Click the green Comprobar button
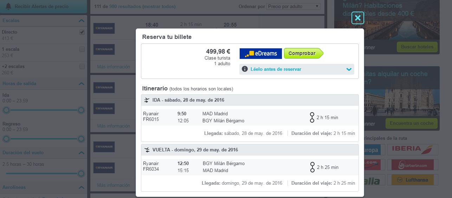The width and height of the screenshot is (452, 198). pyautogui.click(x=303, y=54)
